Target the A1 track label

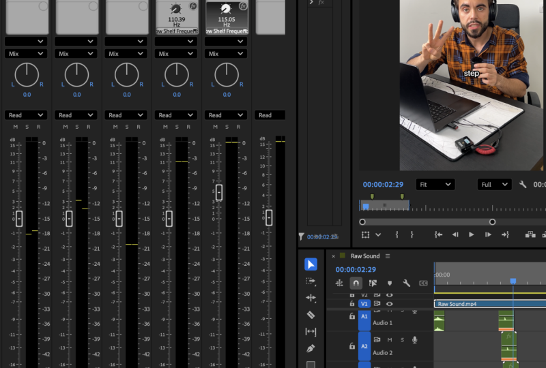click(x=364, y=316)
